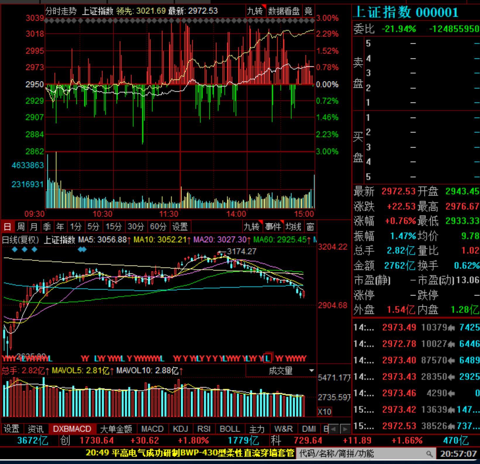480x464 pixels.
Task: Toggle 事件 event markers on the K-line chart
Action: (273, 226)
